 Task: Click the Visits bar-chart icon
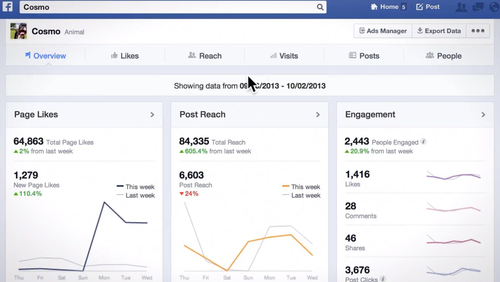(273, 56)
